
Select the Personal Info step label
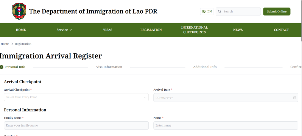15,67
